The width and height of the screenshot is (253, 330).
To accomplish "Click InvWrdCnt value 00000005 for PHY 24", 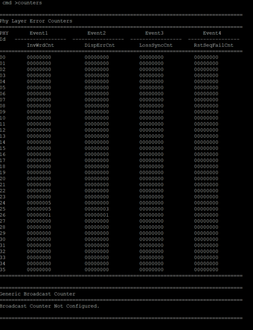I will [x=39, y=203].
